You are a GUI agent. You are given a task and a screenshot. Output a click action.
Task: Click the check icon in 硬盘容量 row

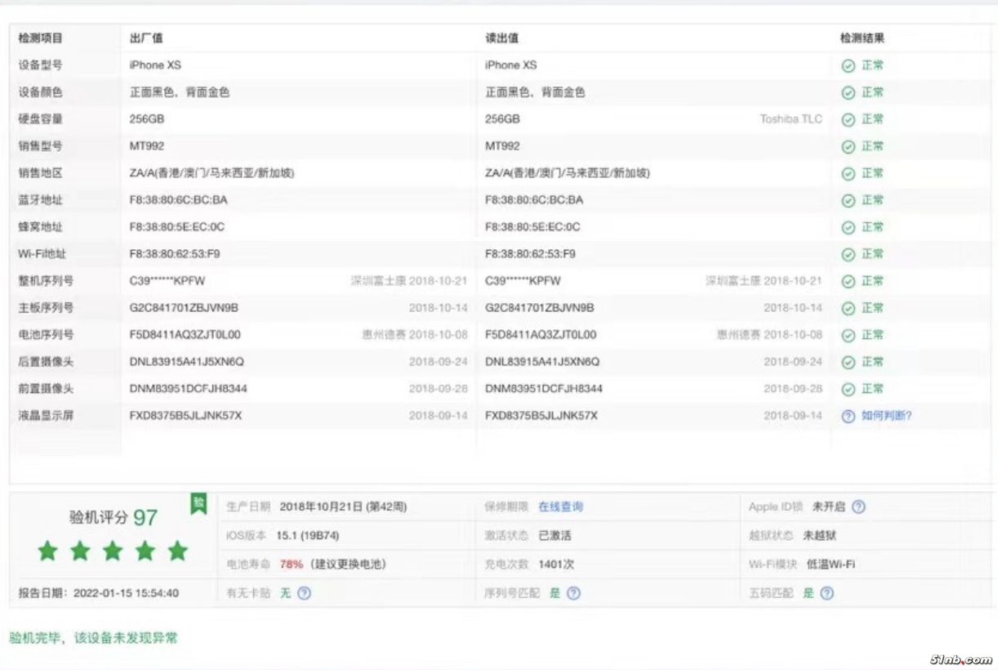848,119
